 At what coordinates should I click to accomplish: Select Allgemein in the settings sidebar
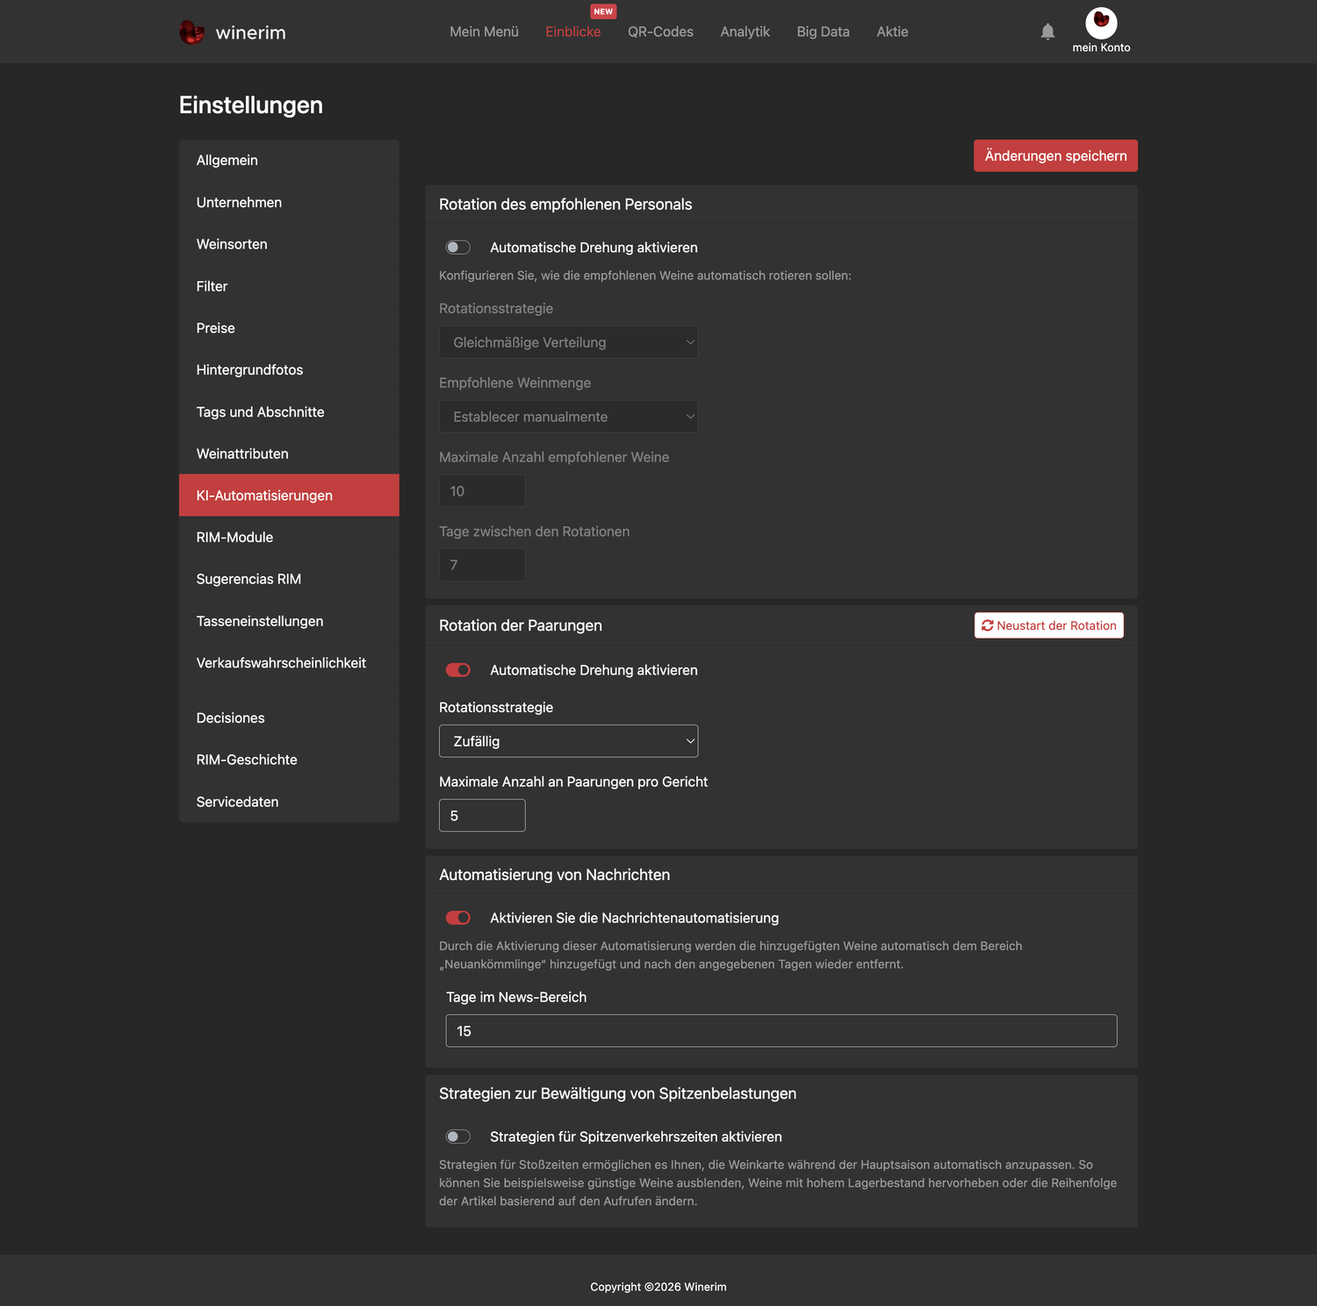(289, 161)
